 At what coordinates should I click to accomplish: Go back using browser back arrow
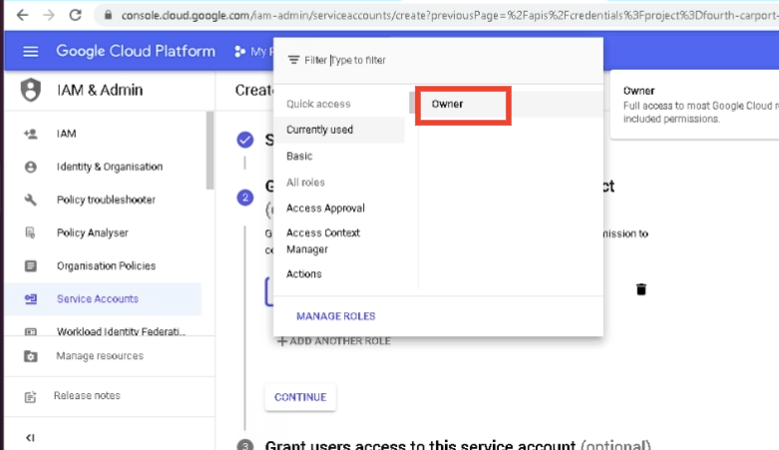tap(22, 15)
